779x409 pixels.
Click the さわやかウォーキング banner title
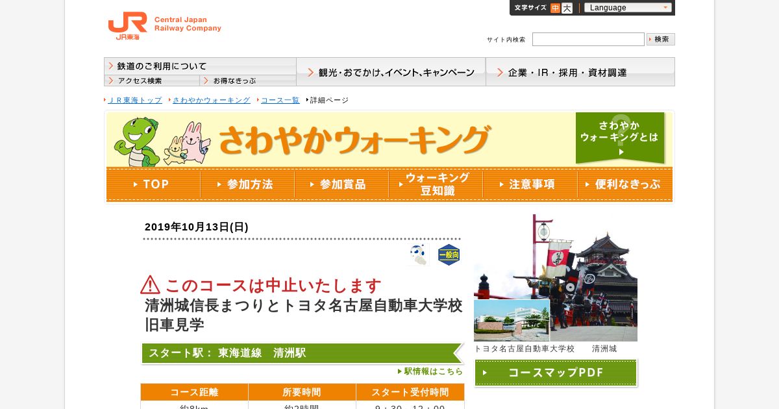pos(354,139)
